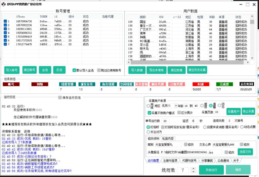259x177 pixels.
Task: Click 开始运行 to start running tasks
Action: pos(211,170)
